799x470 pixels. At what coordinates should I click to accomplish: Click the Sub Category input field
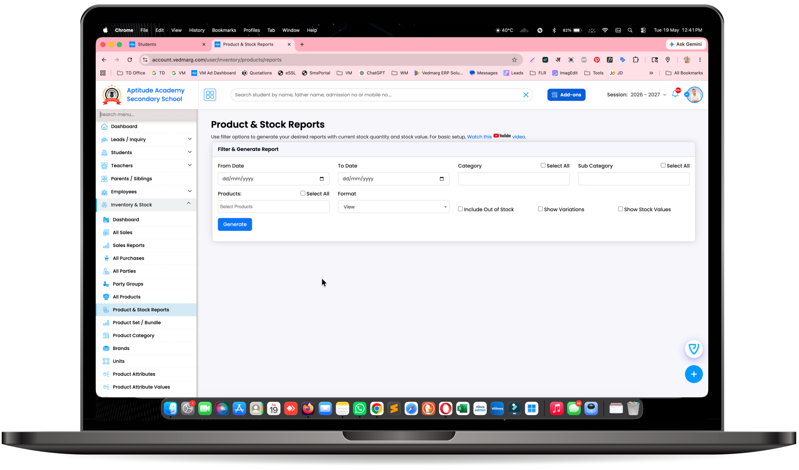(x=633, y=179)
